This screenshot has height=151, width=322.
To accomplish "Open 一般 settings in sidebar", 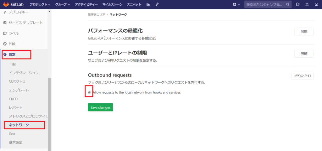I will pyautogui.click(x=12, y=64).
